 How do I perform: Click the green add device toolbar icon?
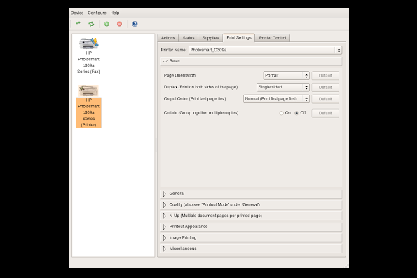[x=107, y=24]
